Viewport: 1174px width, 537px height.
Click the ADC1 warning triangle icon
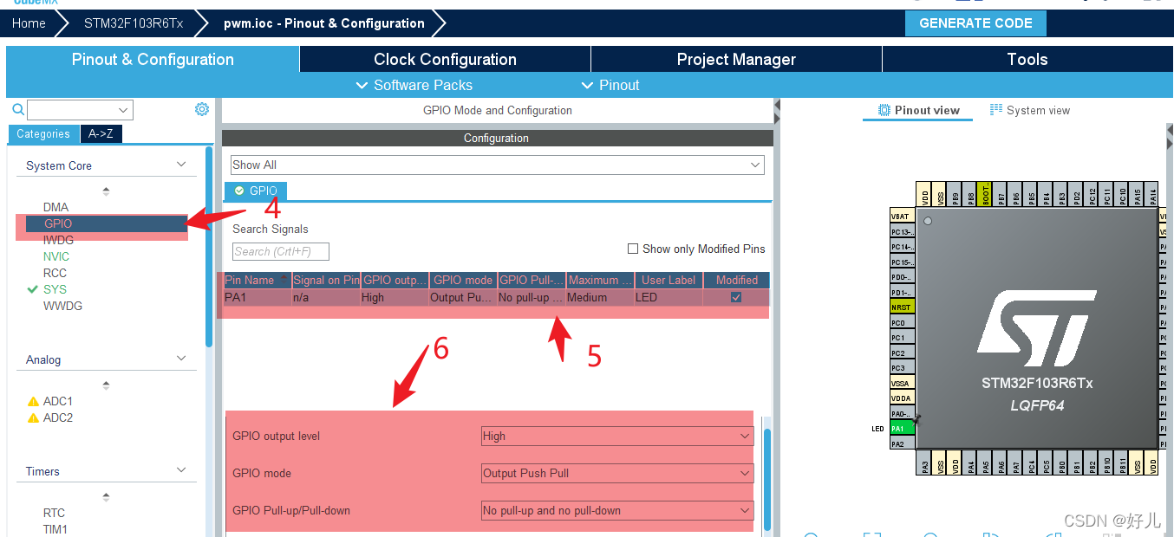point(34,401)
